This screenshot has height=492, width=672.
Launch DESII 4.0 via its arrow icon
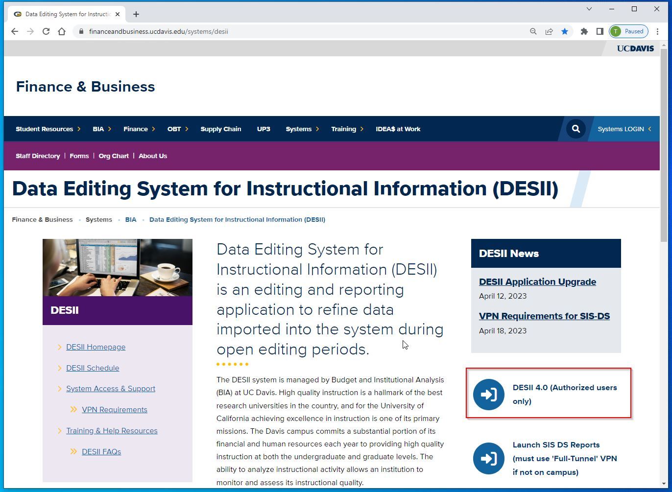click(488, 394)
